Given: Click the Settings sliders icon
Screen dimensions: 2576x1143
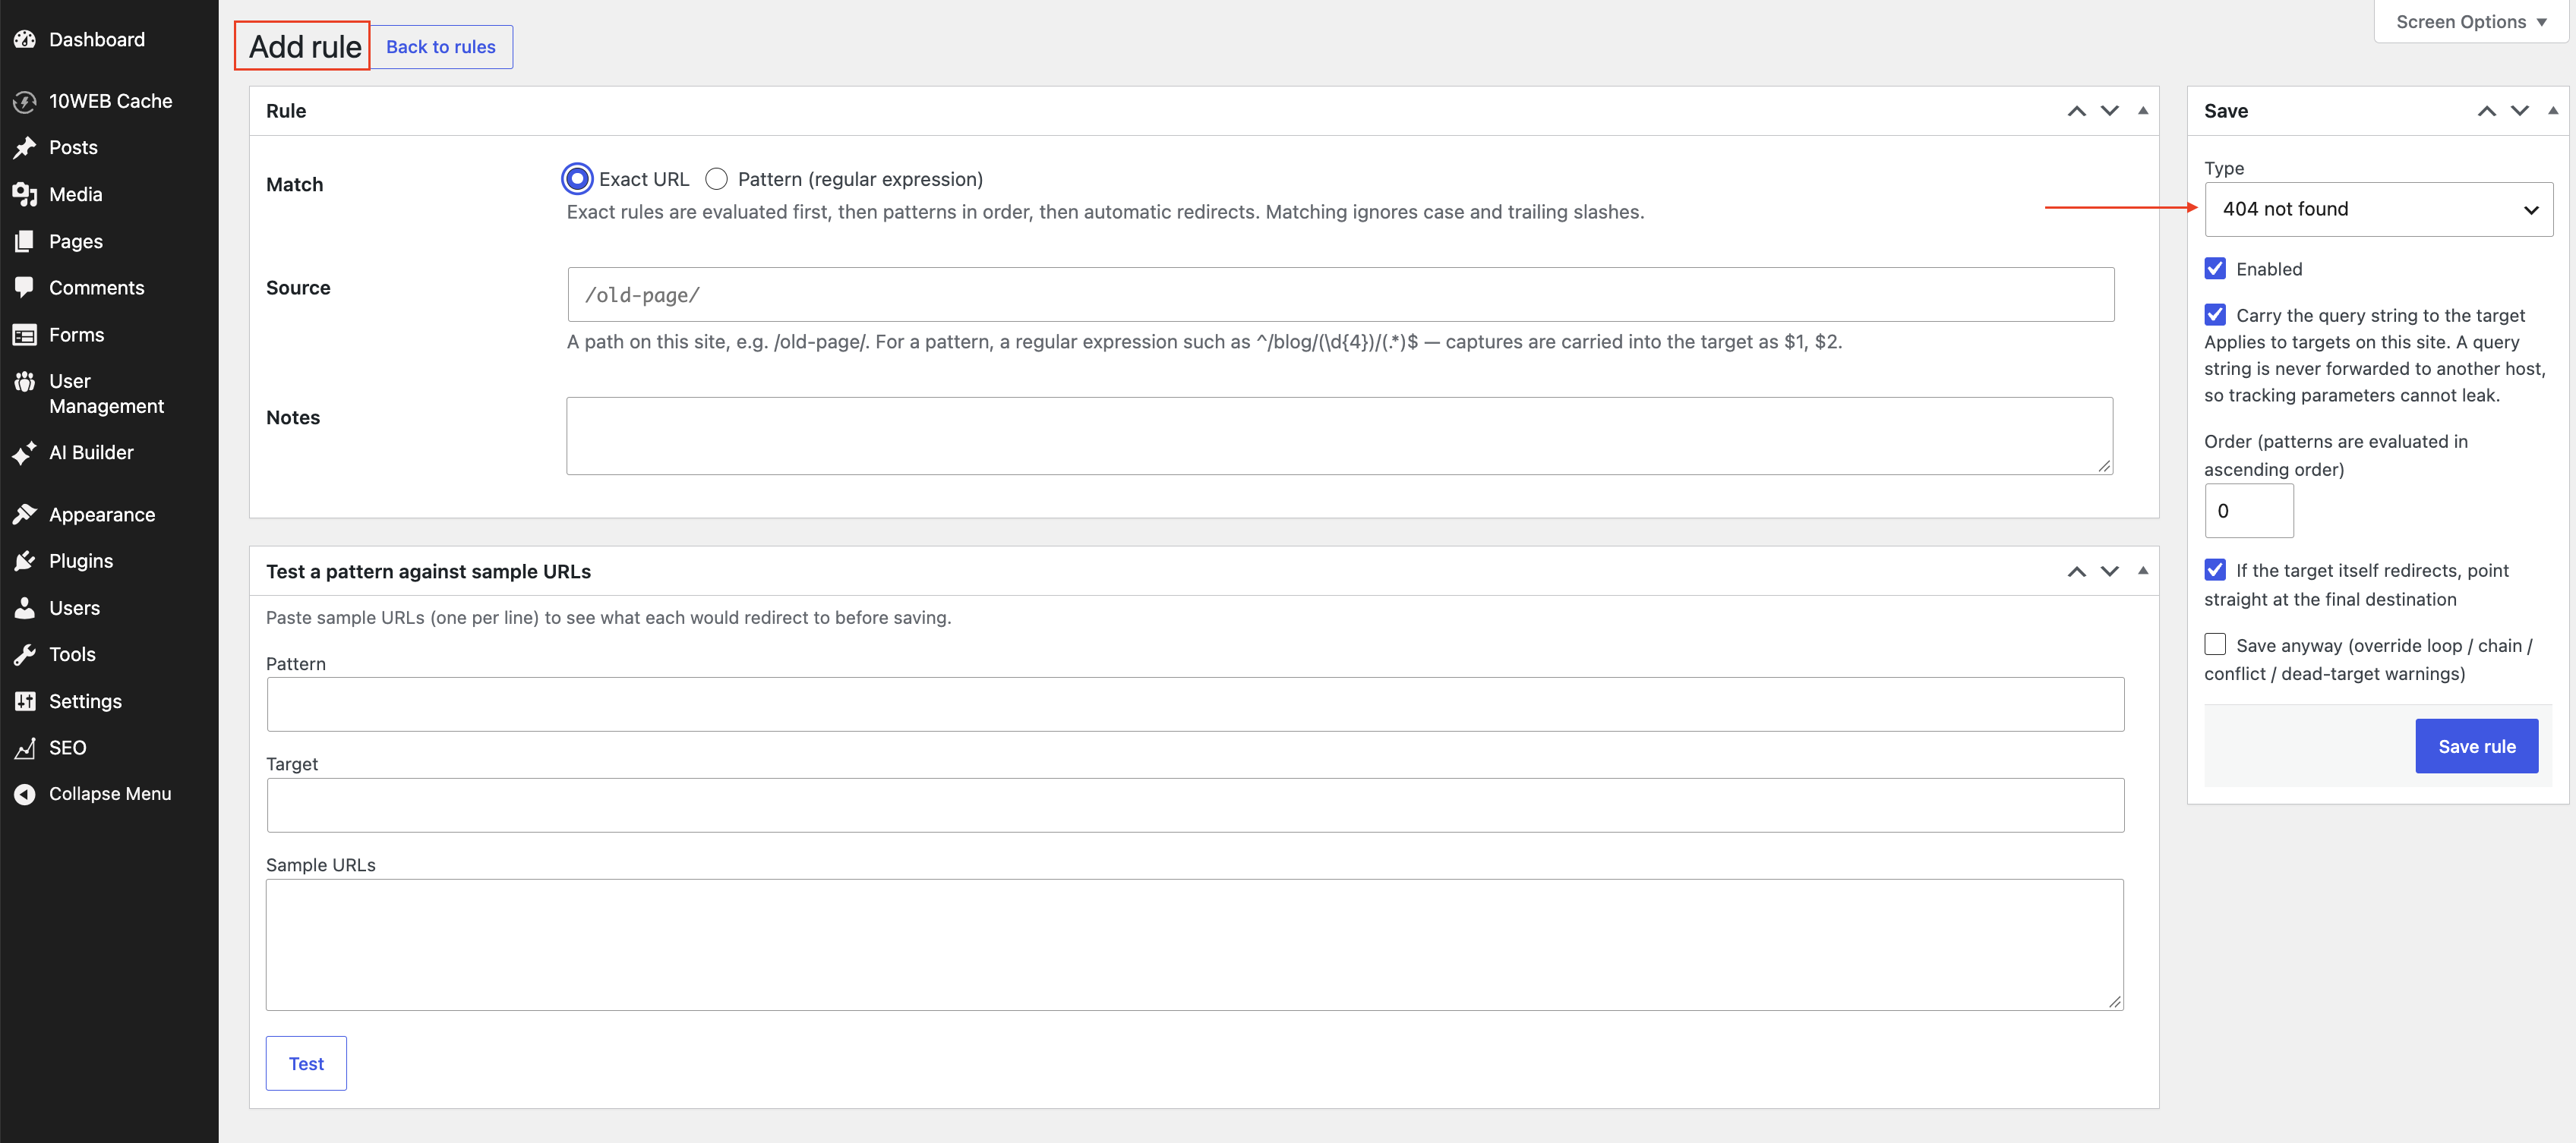Looking at the screenshot, I should (x=25, y=701).
